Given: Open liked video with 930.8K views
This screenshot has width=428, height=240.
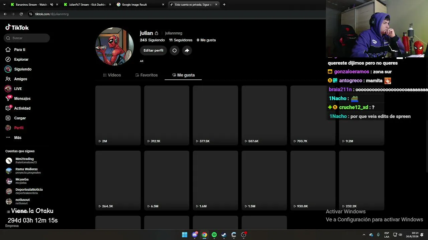Looking at the screenshot, I should (x=313, y=180).
